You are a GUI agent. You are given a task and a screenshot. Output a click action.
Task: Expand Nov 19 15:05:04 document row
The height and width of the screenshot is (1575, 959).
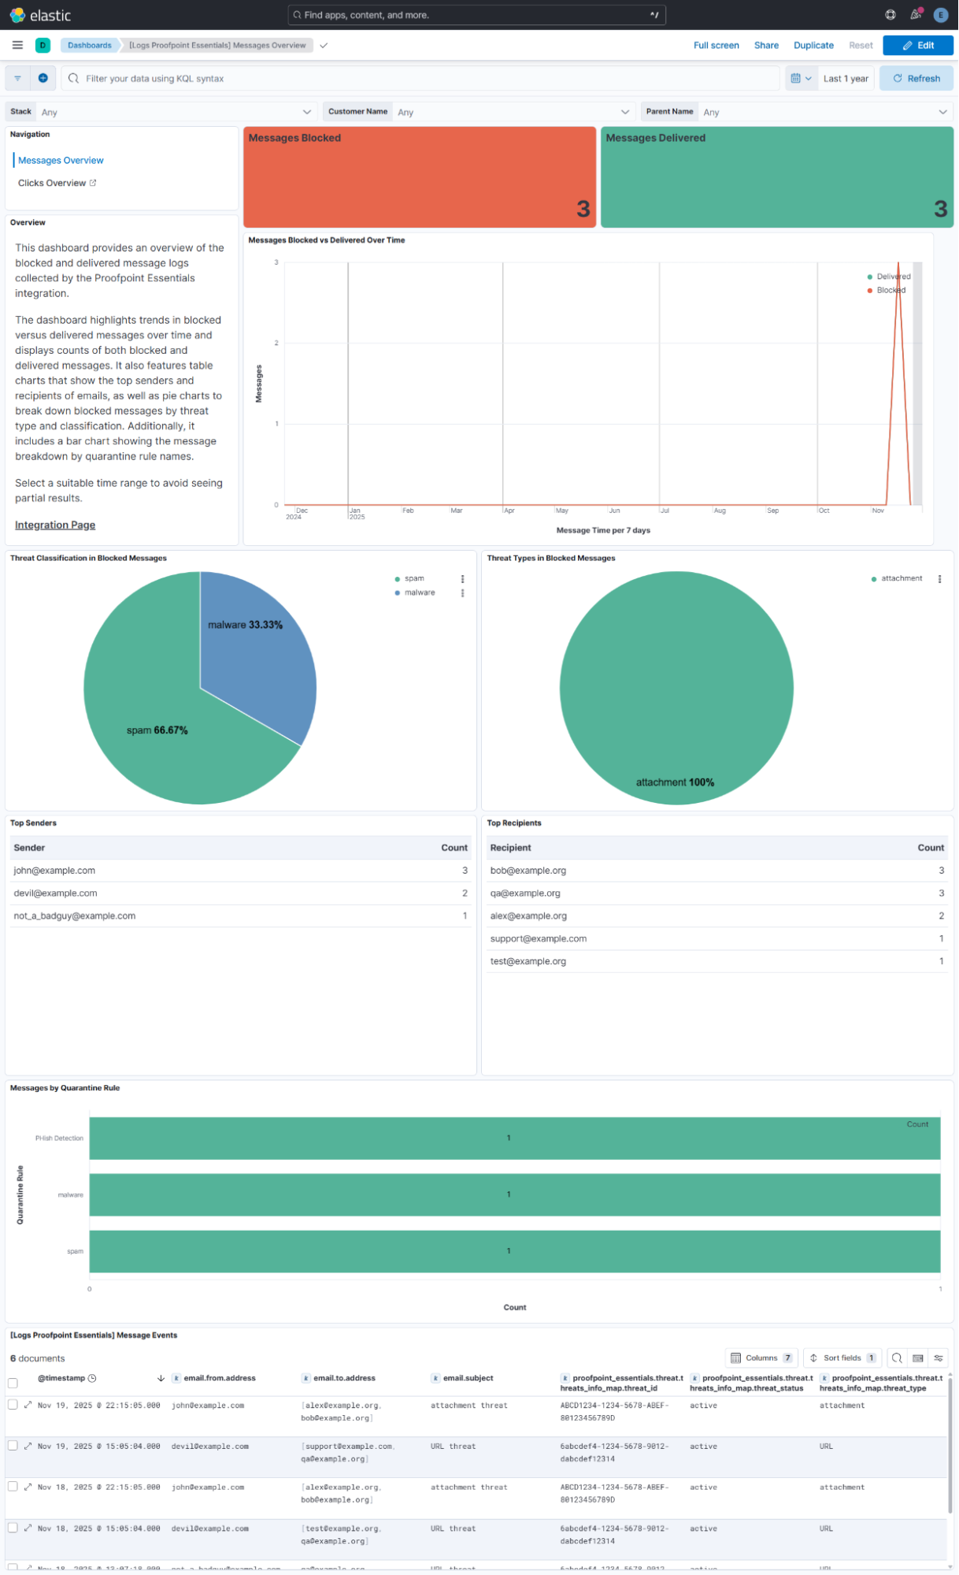[x=28, y=1446]
